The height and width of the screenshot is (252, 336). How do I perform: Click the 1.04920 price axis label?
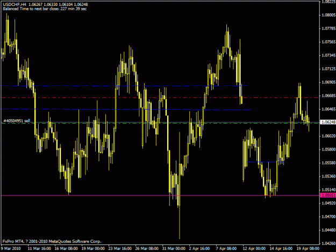(x=328, y=203)
